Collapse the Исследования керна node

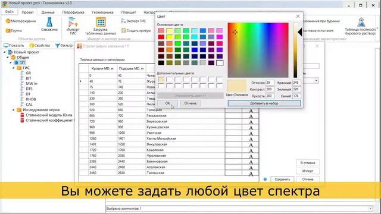(13, 110)
